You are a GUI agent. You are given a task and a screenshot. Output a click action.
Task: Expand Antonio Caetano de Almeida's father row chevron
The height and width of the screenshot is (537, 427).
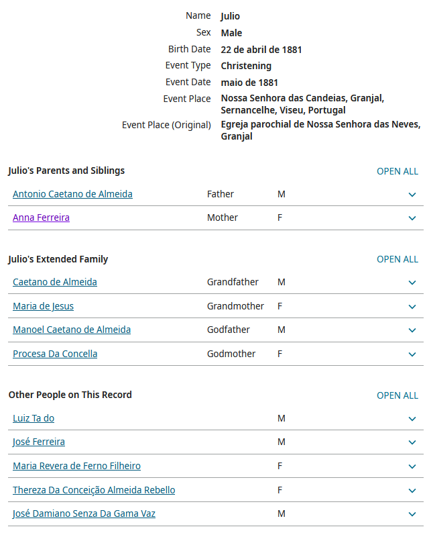pos(412,195)
